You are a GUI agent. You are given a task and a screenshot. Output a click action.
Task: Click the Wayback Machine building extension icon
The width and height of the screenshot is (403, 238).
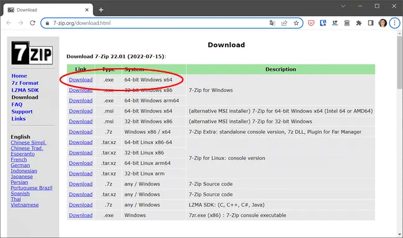(347, 23)
